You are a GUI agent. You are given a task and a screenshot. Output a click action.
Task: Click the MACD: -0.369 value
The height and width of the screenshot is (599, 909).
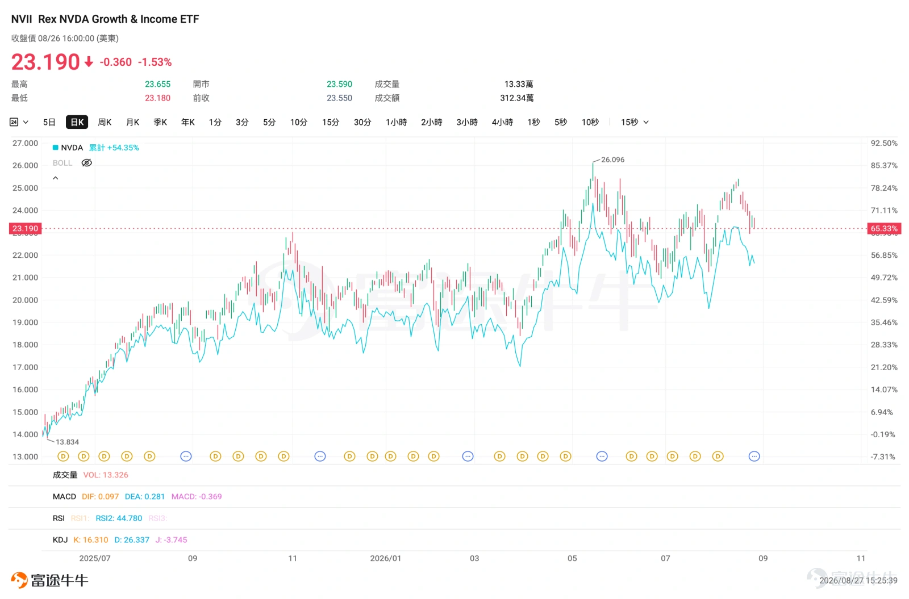click(197, 496)
